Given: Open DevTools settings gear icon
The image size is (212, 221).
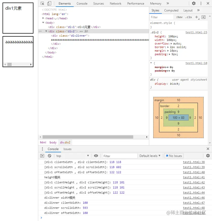Looking at the screenshot, I should click(194, 3).
